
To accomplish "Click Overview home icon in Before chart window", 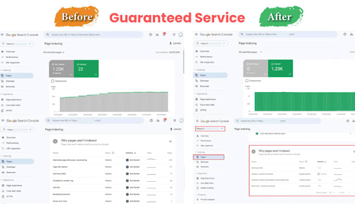I will tap(3, 52).
